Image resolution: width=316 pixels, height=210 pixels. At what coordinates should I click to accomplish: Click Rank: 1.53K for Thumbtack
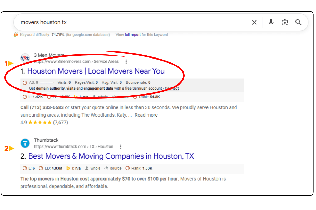pos(142,168)
